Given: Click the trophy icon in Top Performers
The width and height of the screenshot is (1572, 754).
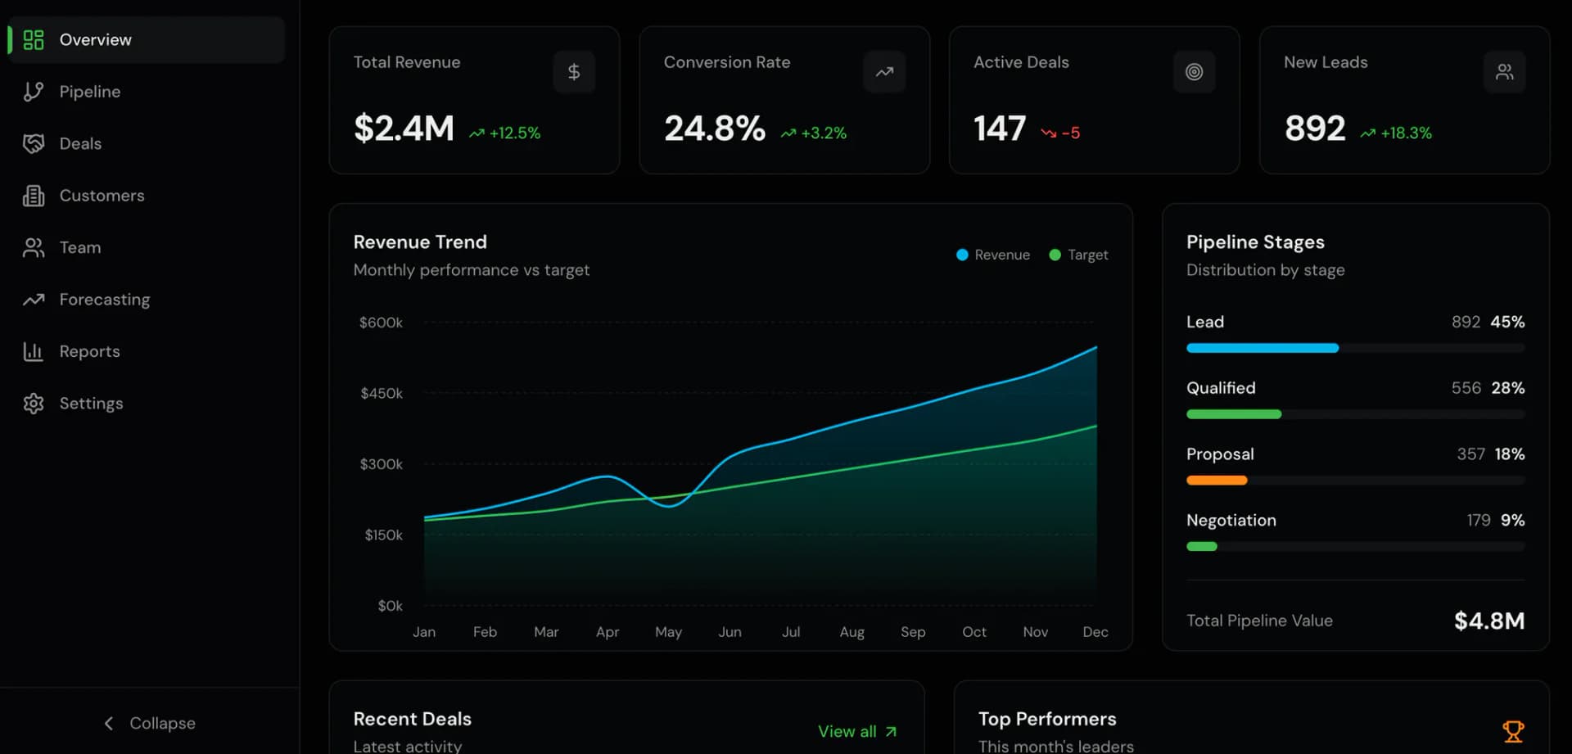Looking at the screenshot, I should click(x=1513, y=731).
